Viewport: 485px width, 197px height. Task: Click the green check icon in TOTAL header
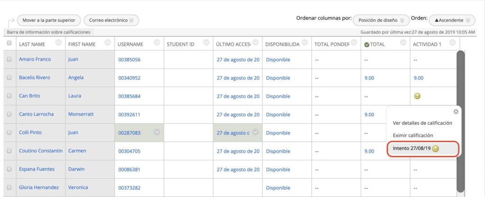click(367, 44)
